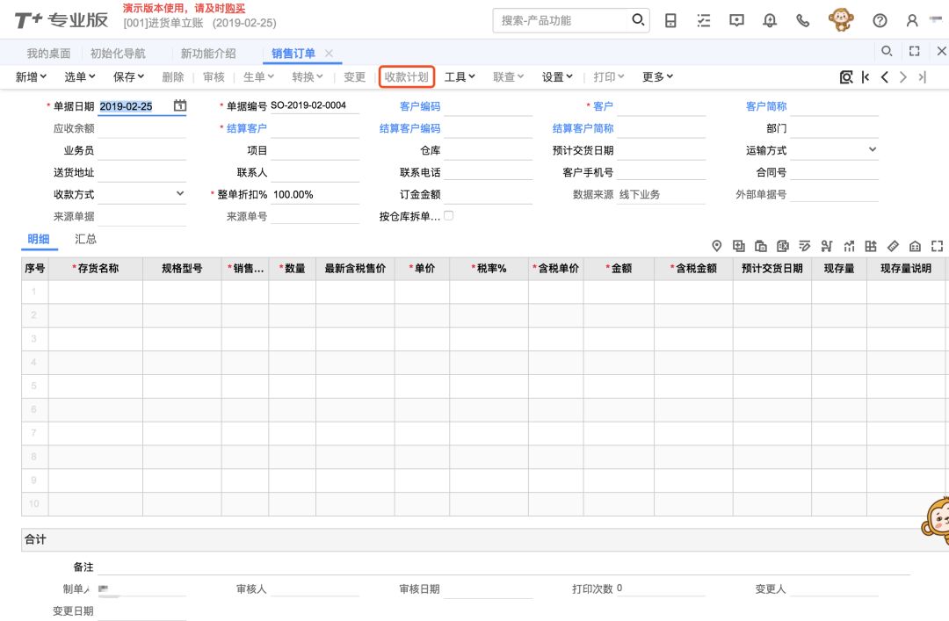Click the 收款计划 button
949x621 pixels.
coord(407,77)
